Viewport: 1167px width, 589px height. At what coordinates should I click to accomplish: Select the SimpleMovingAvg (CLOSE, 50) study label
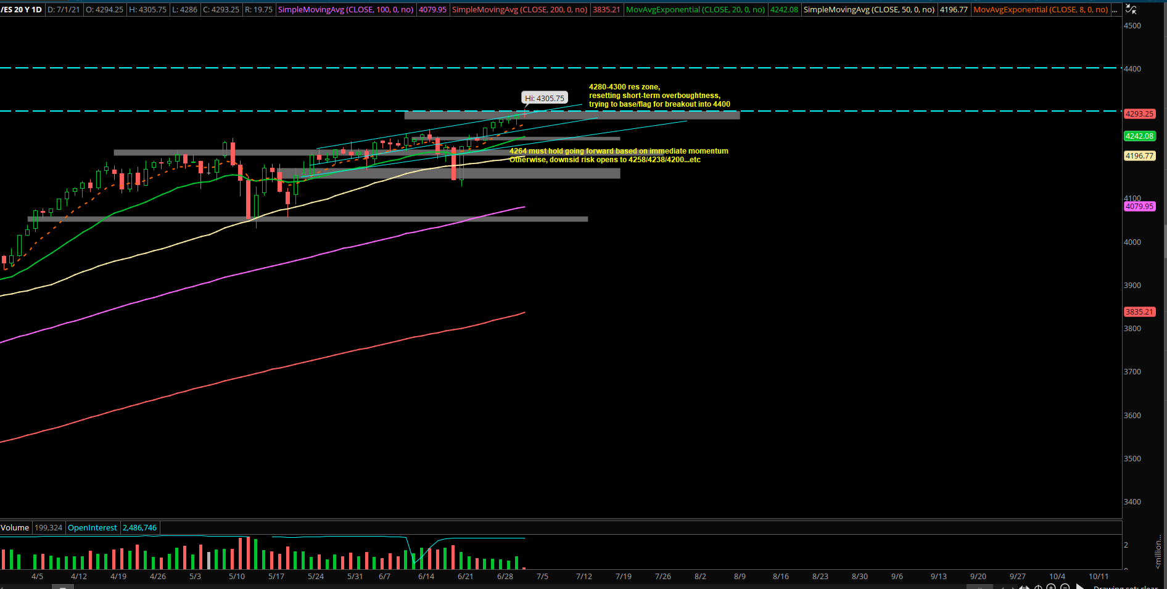(x=869, y=10)
